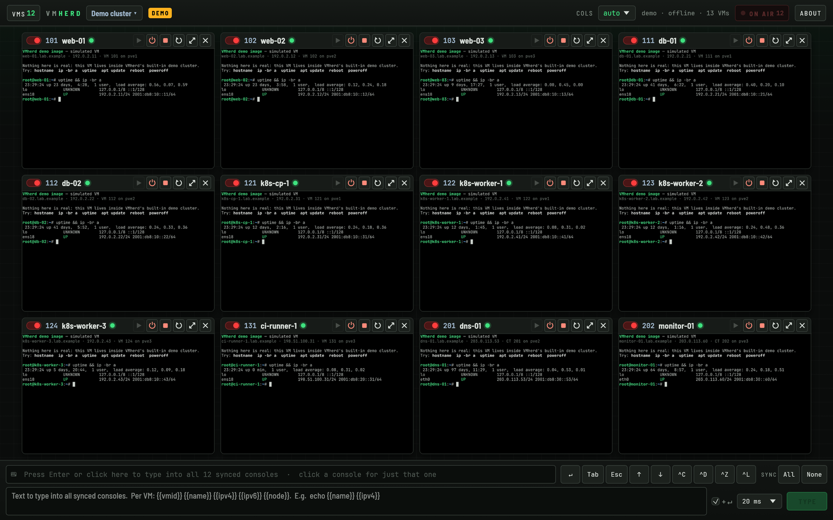Image resolution: width=833 pixels, height=520 pixels.
Task: Toggle the append-Enter checkbox next to delay
Action: [715, 501]
